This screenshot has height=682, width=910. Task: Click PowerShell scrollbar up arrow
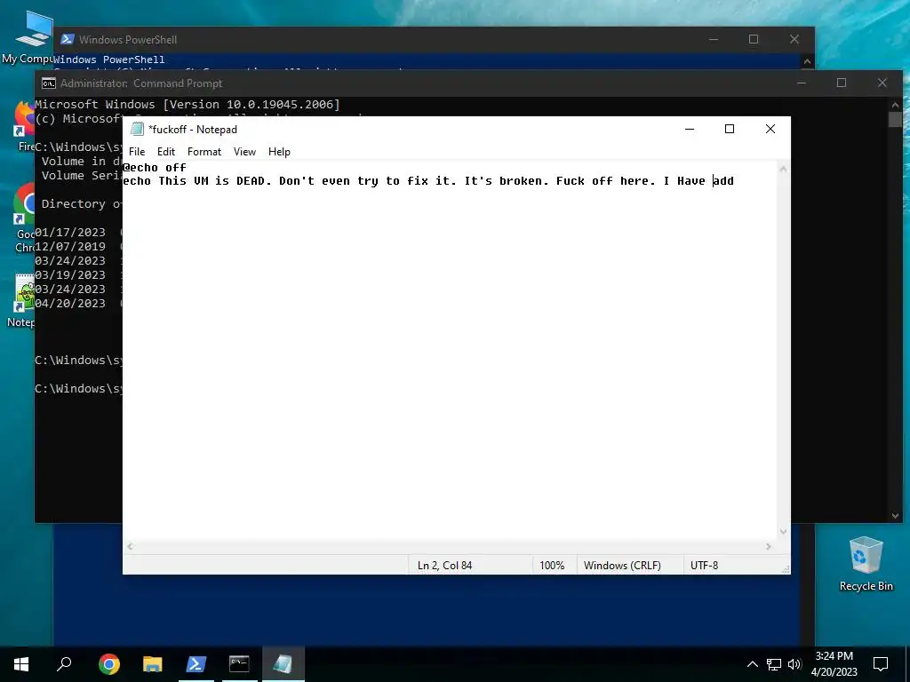pyautogui.click(x=807, y=61)
